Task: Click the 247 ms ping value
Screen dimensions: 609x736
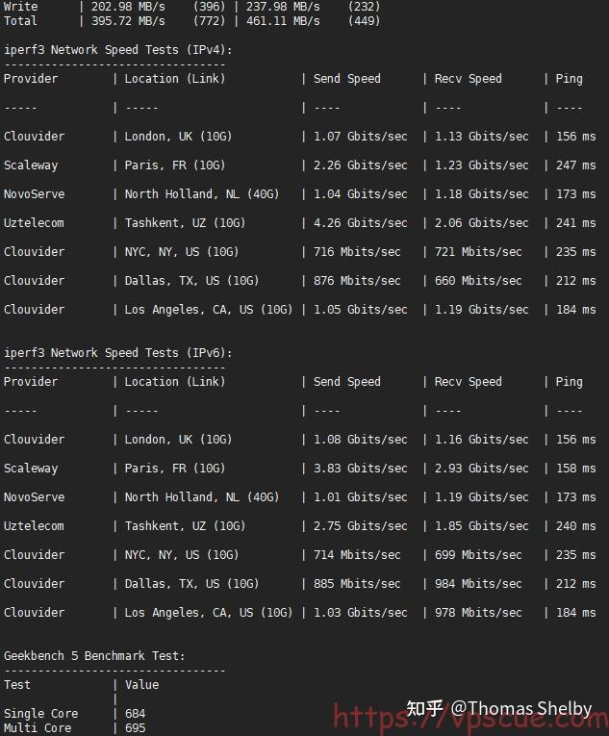Action: (575, 165)
